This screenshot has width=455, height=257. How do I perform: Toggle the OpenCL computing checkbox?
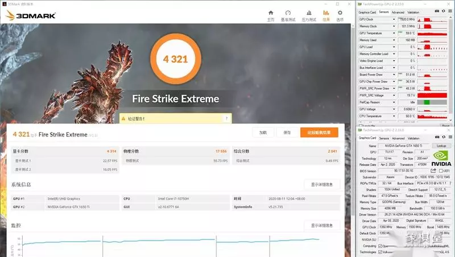(380, 246)
